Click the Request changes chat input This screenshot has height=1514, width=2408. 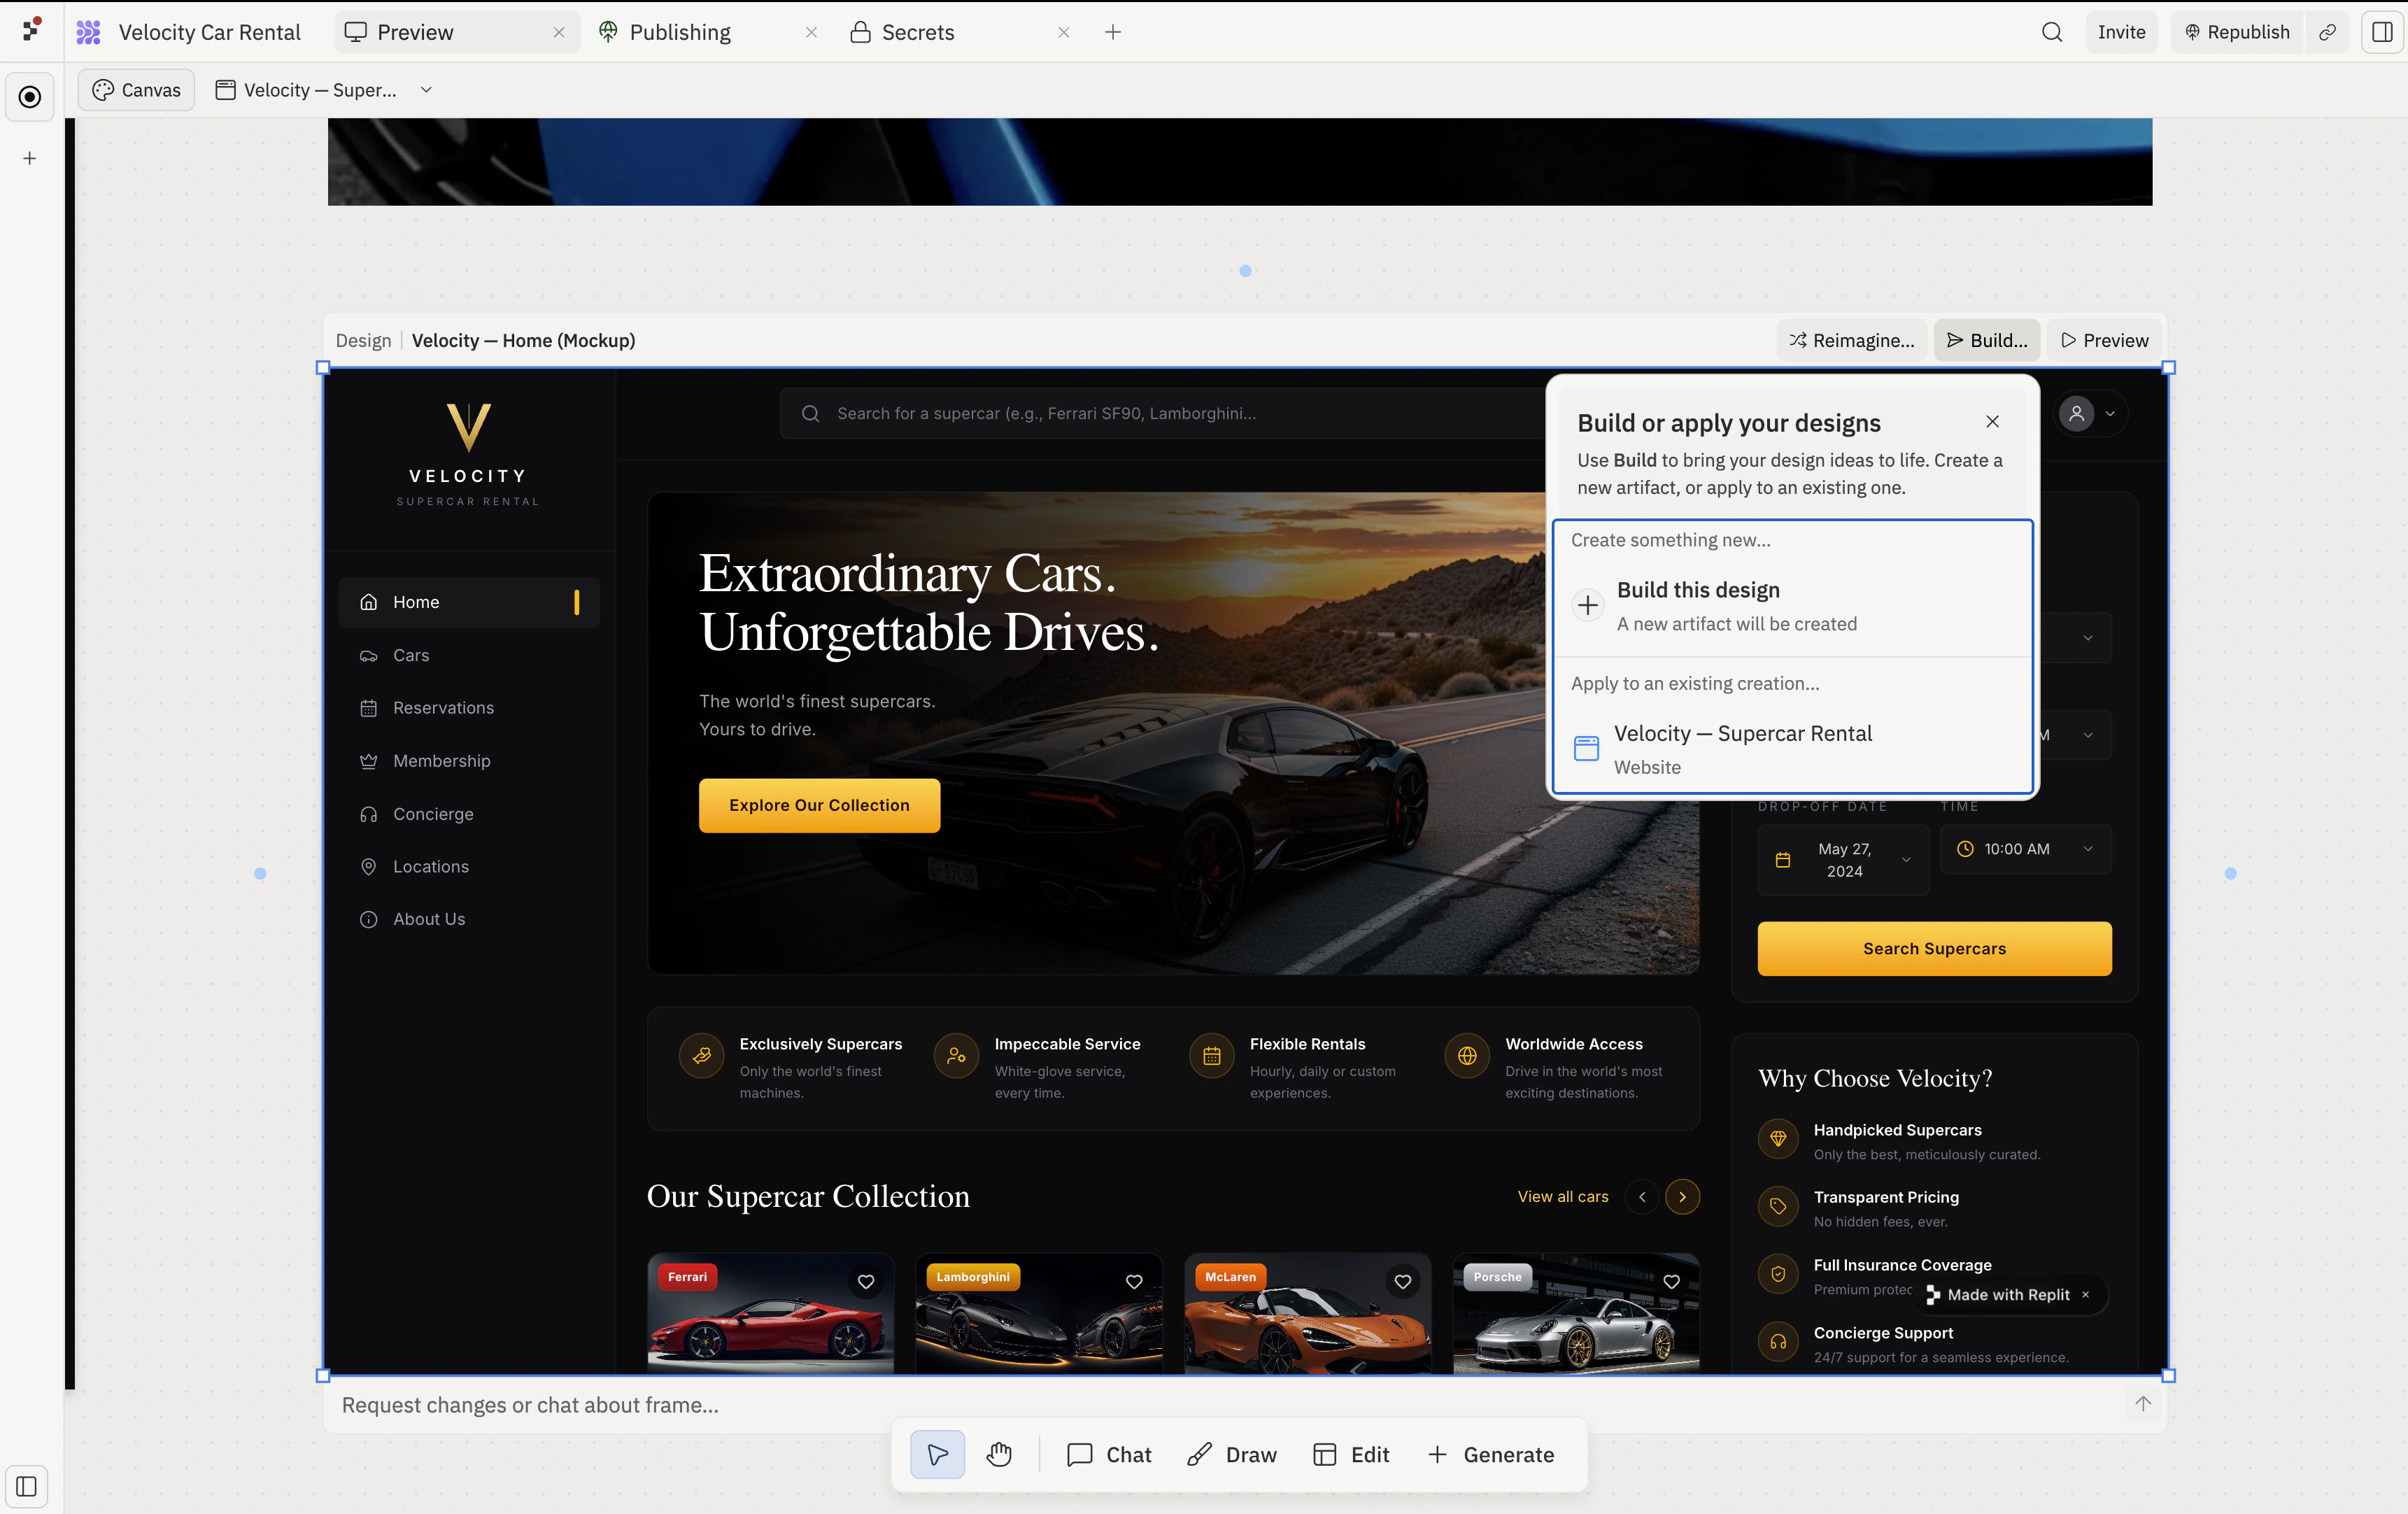[1225, 1404]
